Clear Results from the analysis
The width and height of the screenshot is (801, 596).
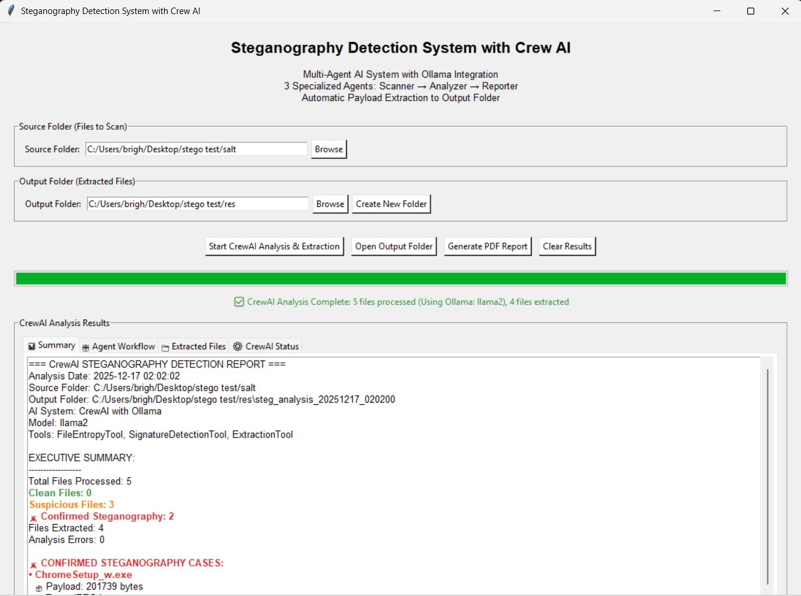click(567, 247)
